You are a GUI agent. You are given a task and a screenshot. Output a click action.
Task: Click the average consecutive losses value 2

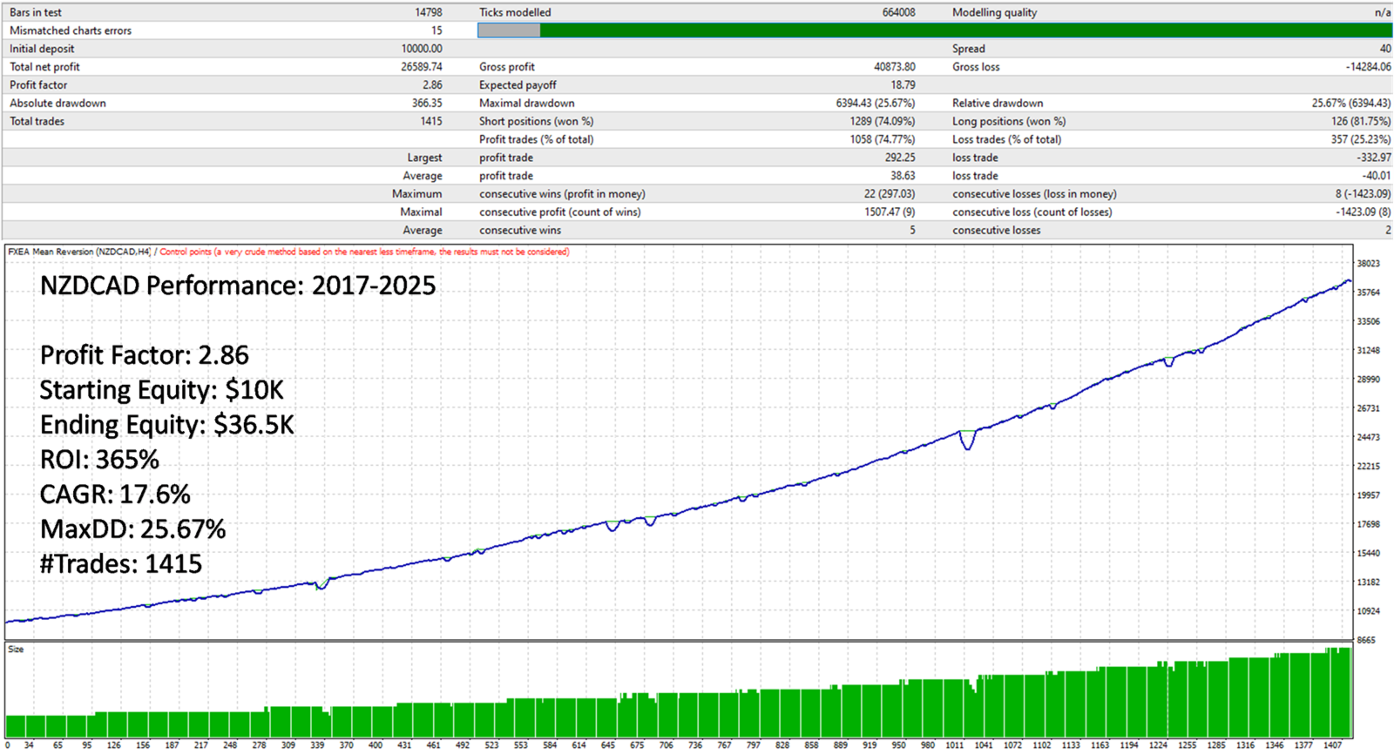tap(1388, 231)
